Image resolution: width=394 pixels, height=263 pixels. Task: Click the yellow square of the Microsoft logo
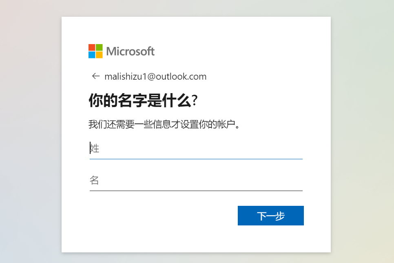click(99, 55)
